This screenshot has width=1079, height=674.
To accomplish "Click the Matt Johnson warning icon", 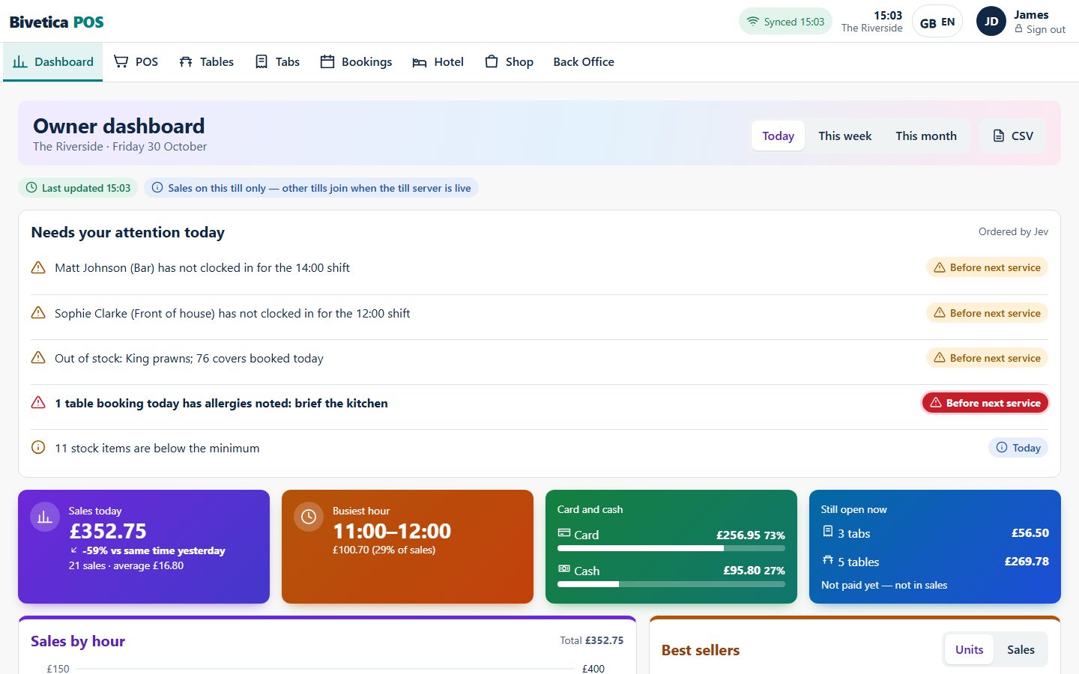I will pyautogui.click(x=38, y=267).
